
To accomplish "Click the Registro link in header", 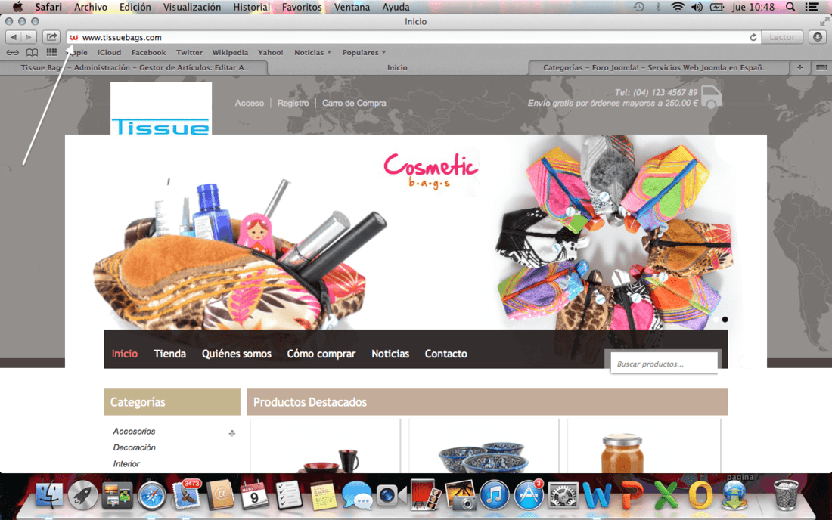I will click(x=293, y=103).
